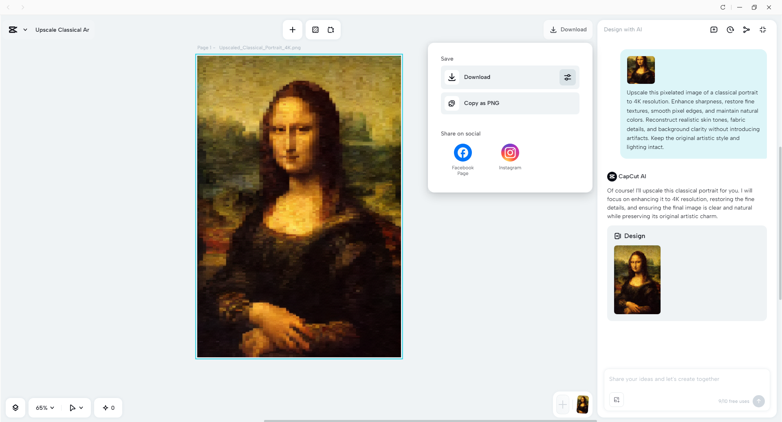
Task: Open the workspace switcher chevron
Action: pyautogui.click(x=25, y=29)
